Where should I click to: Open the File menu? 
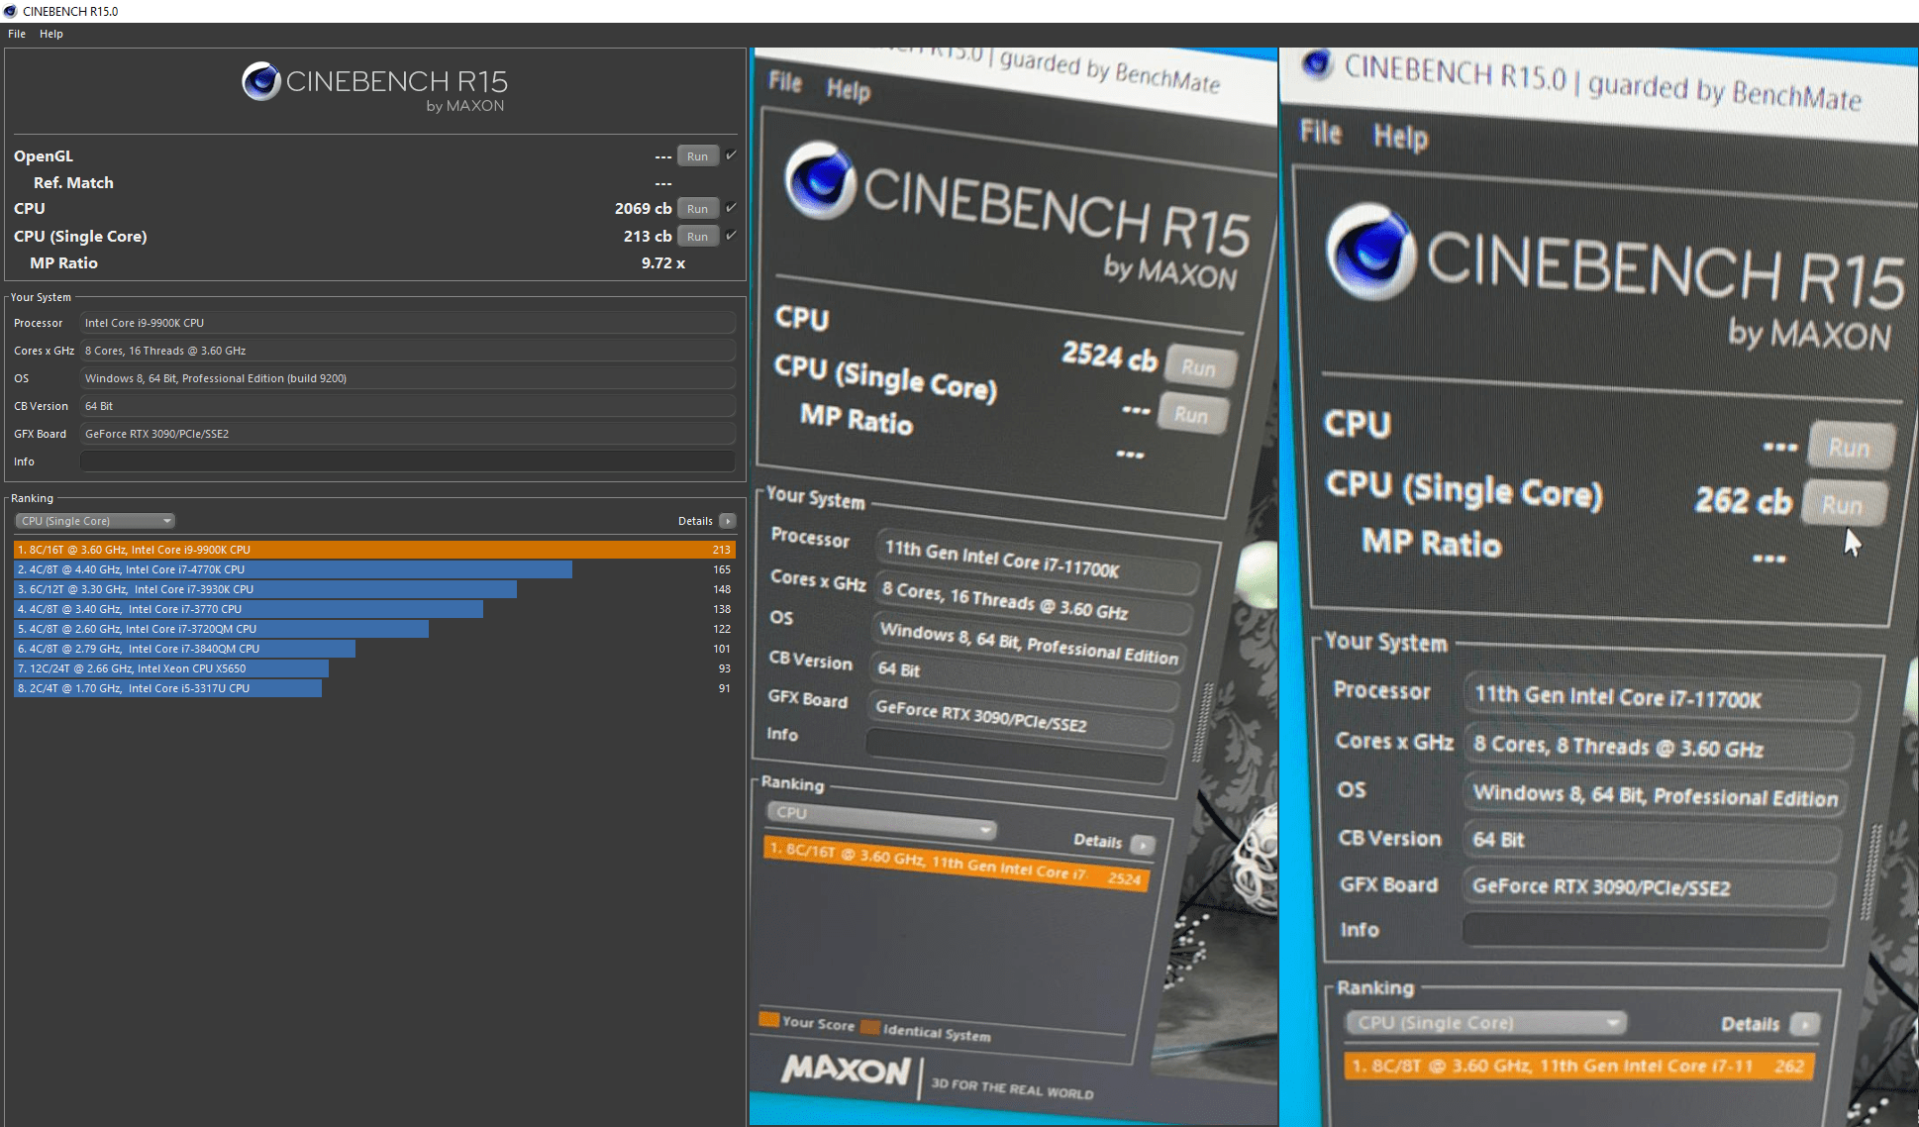coord(17,34)
